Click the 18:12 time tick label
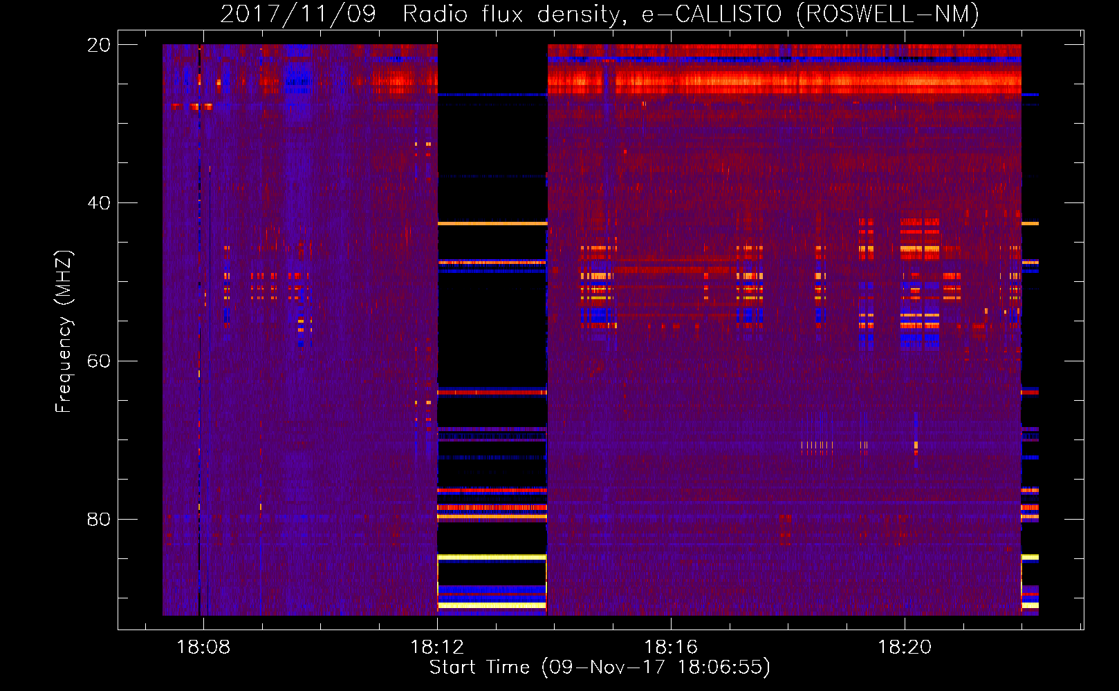The image size is (1119, 691). (x=437, y=647)
